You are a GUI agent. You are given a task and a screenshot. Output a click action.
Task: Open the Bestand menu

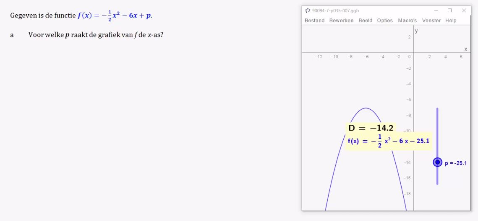(315, 21)
